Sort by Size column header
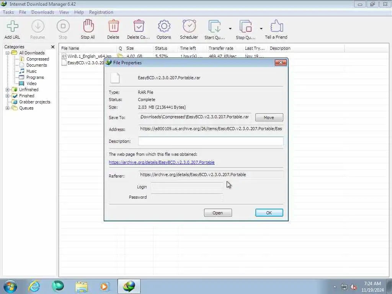Image resolution: width=392 pixels, height=294 pixels. (x=139, y=48)
